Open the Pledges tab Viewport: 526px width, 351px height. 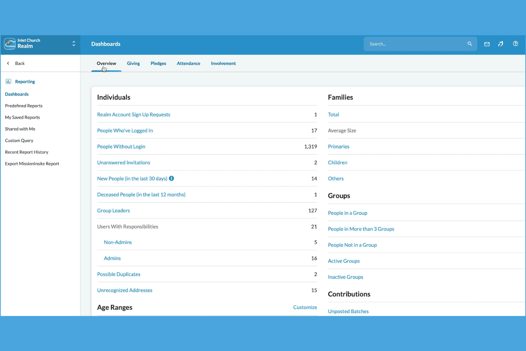click(x=158, y=63)
